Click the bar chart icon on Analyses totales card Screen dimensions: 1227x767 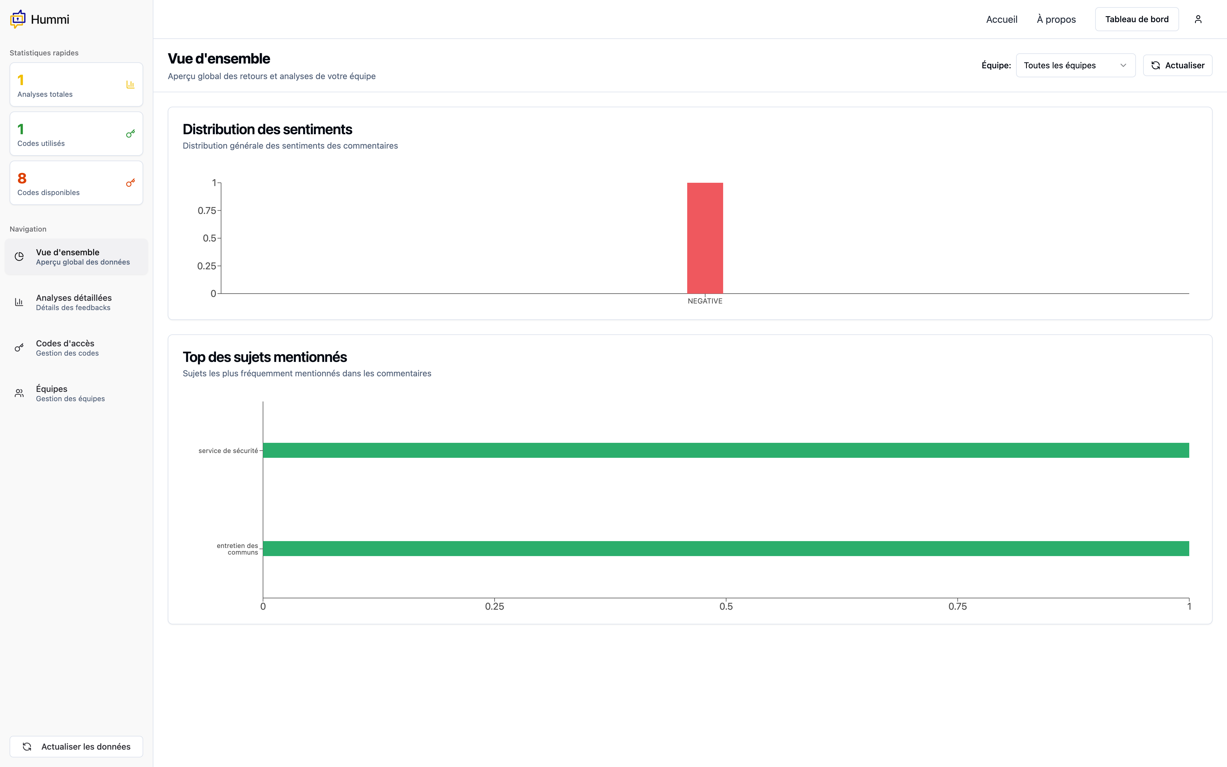[x=130, y=85]
